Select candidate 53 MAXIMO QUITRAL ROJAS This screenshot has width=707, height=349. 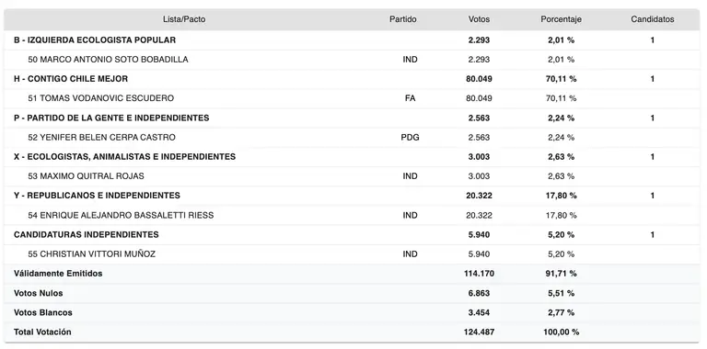click(86, 175)
